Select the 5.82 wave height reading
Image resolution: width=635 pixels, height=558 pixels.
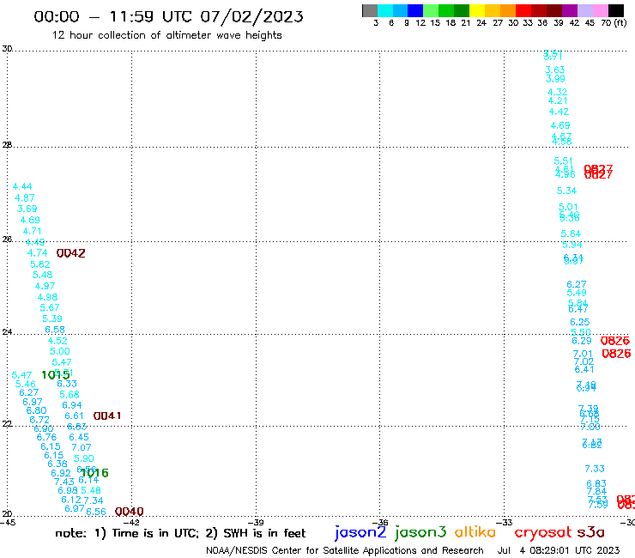click(40, 264)
